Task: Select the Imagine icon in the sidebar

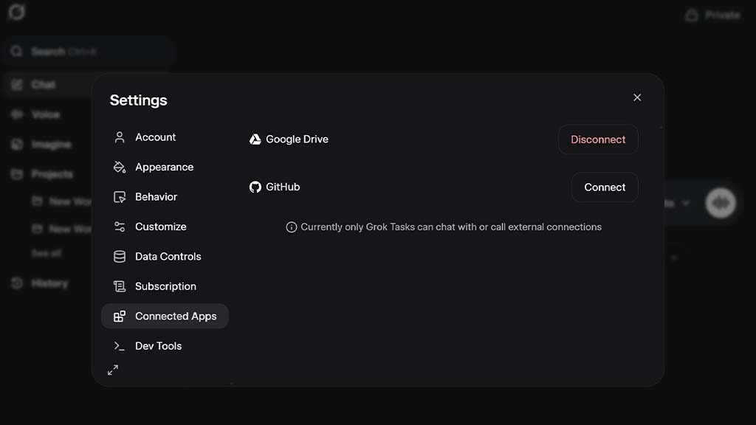Action: 16,144
